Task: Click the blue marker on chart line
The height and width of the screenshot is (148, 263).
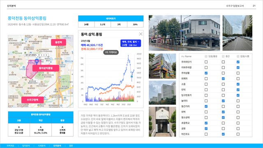Action: (x=131, y=76)
